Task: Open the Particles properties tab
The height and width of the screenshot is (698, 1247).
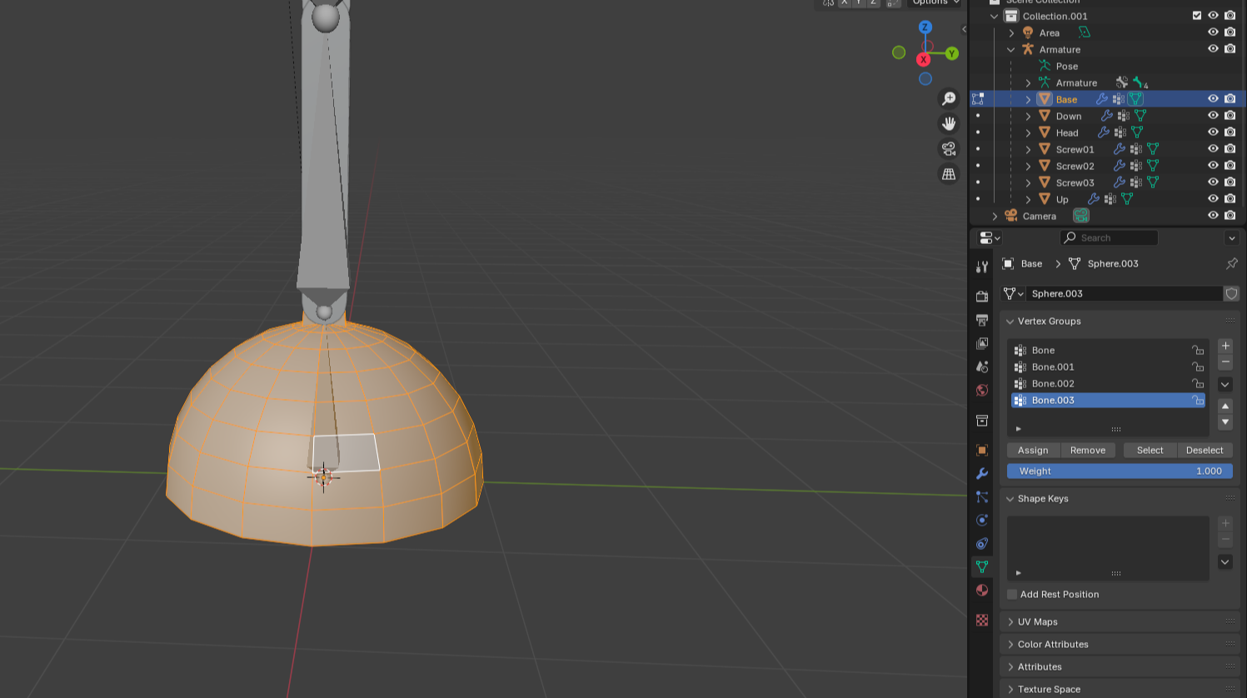Action: click(x=982, y=496)
